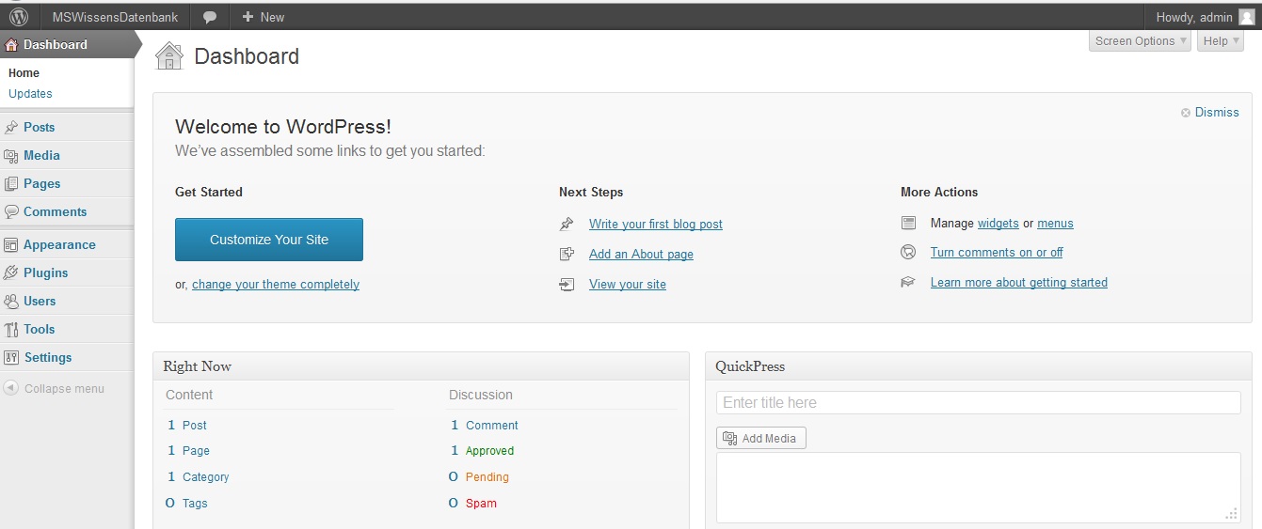This screenshot has height=529, width=1262.
Task: Open the MSWissensDatenbank site menu
Action: [115, 17]
